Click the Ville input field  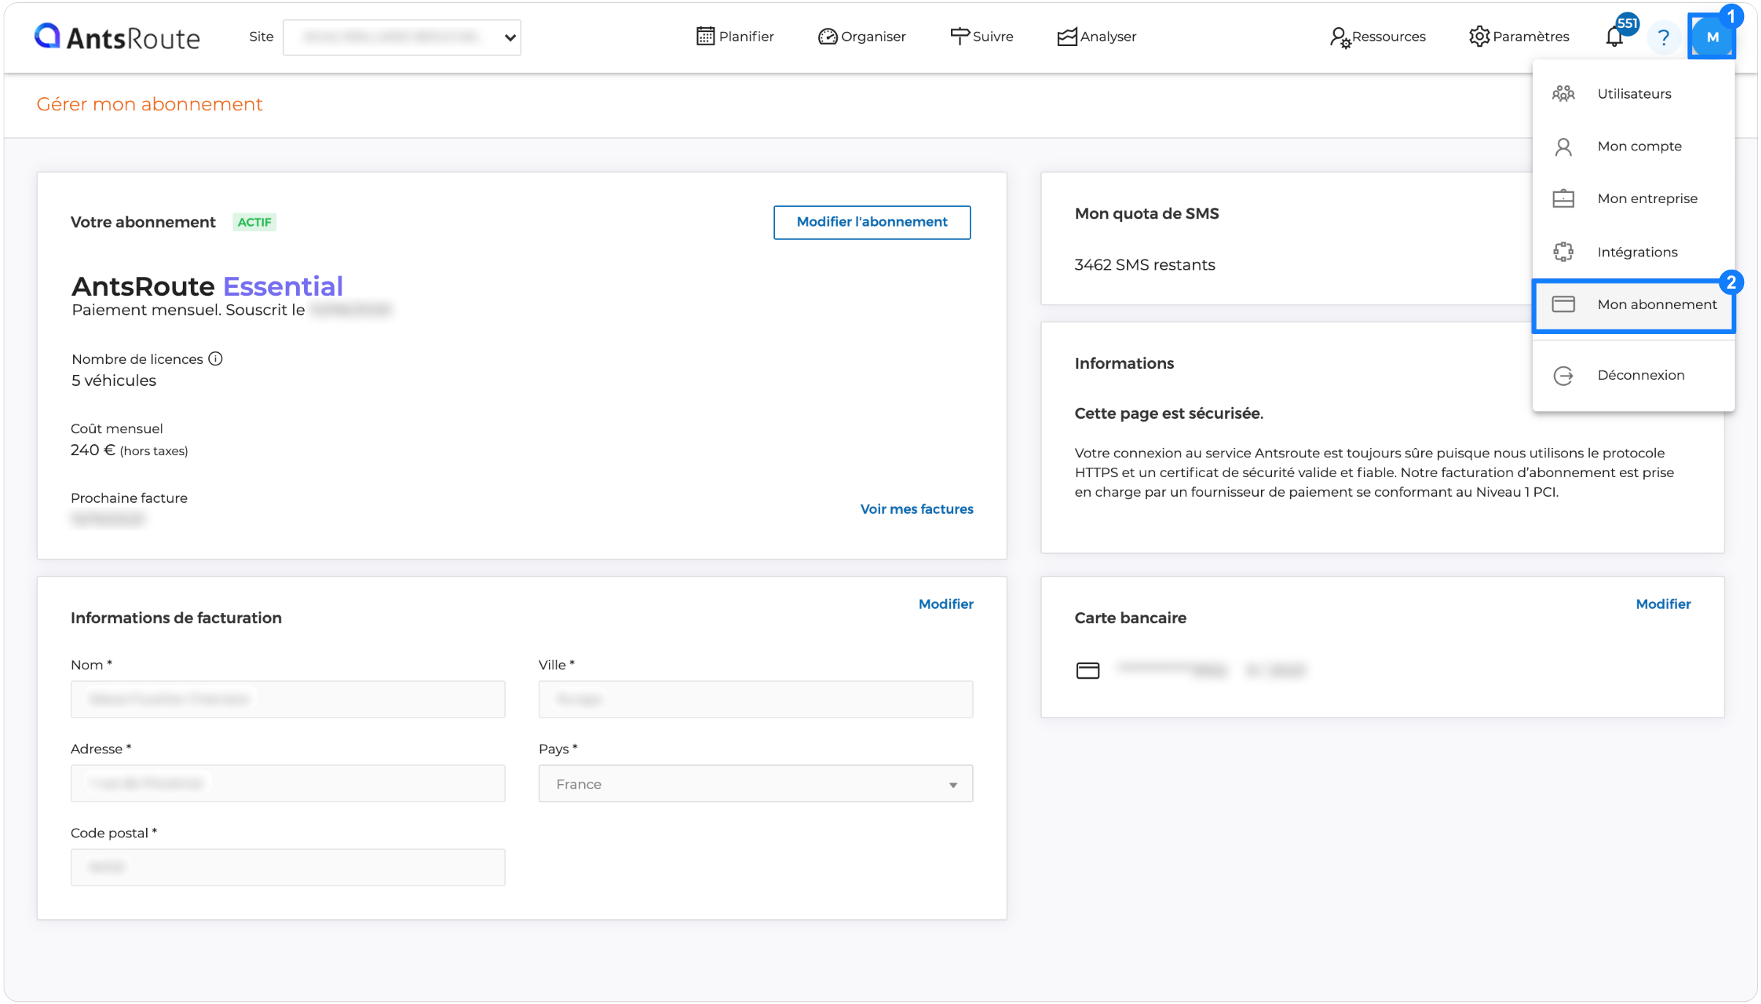(755, 699)
